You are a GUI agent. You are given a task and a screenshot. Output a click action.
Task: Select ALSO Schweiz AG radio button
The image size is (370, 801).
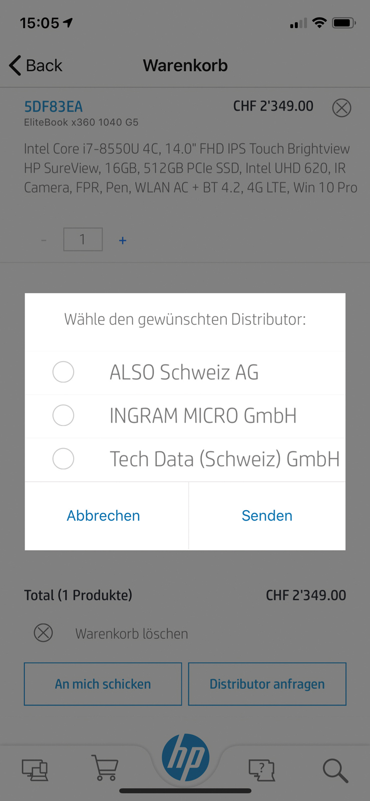63,372
